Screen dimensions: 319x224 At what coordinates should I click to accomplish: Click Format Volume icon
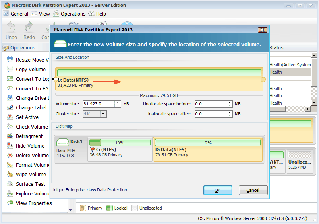pos(10,165)
